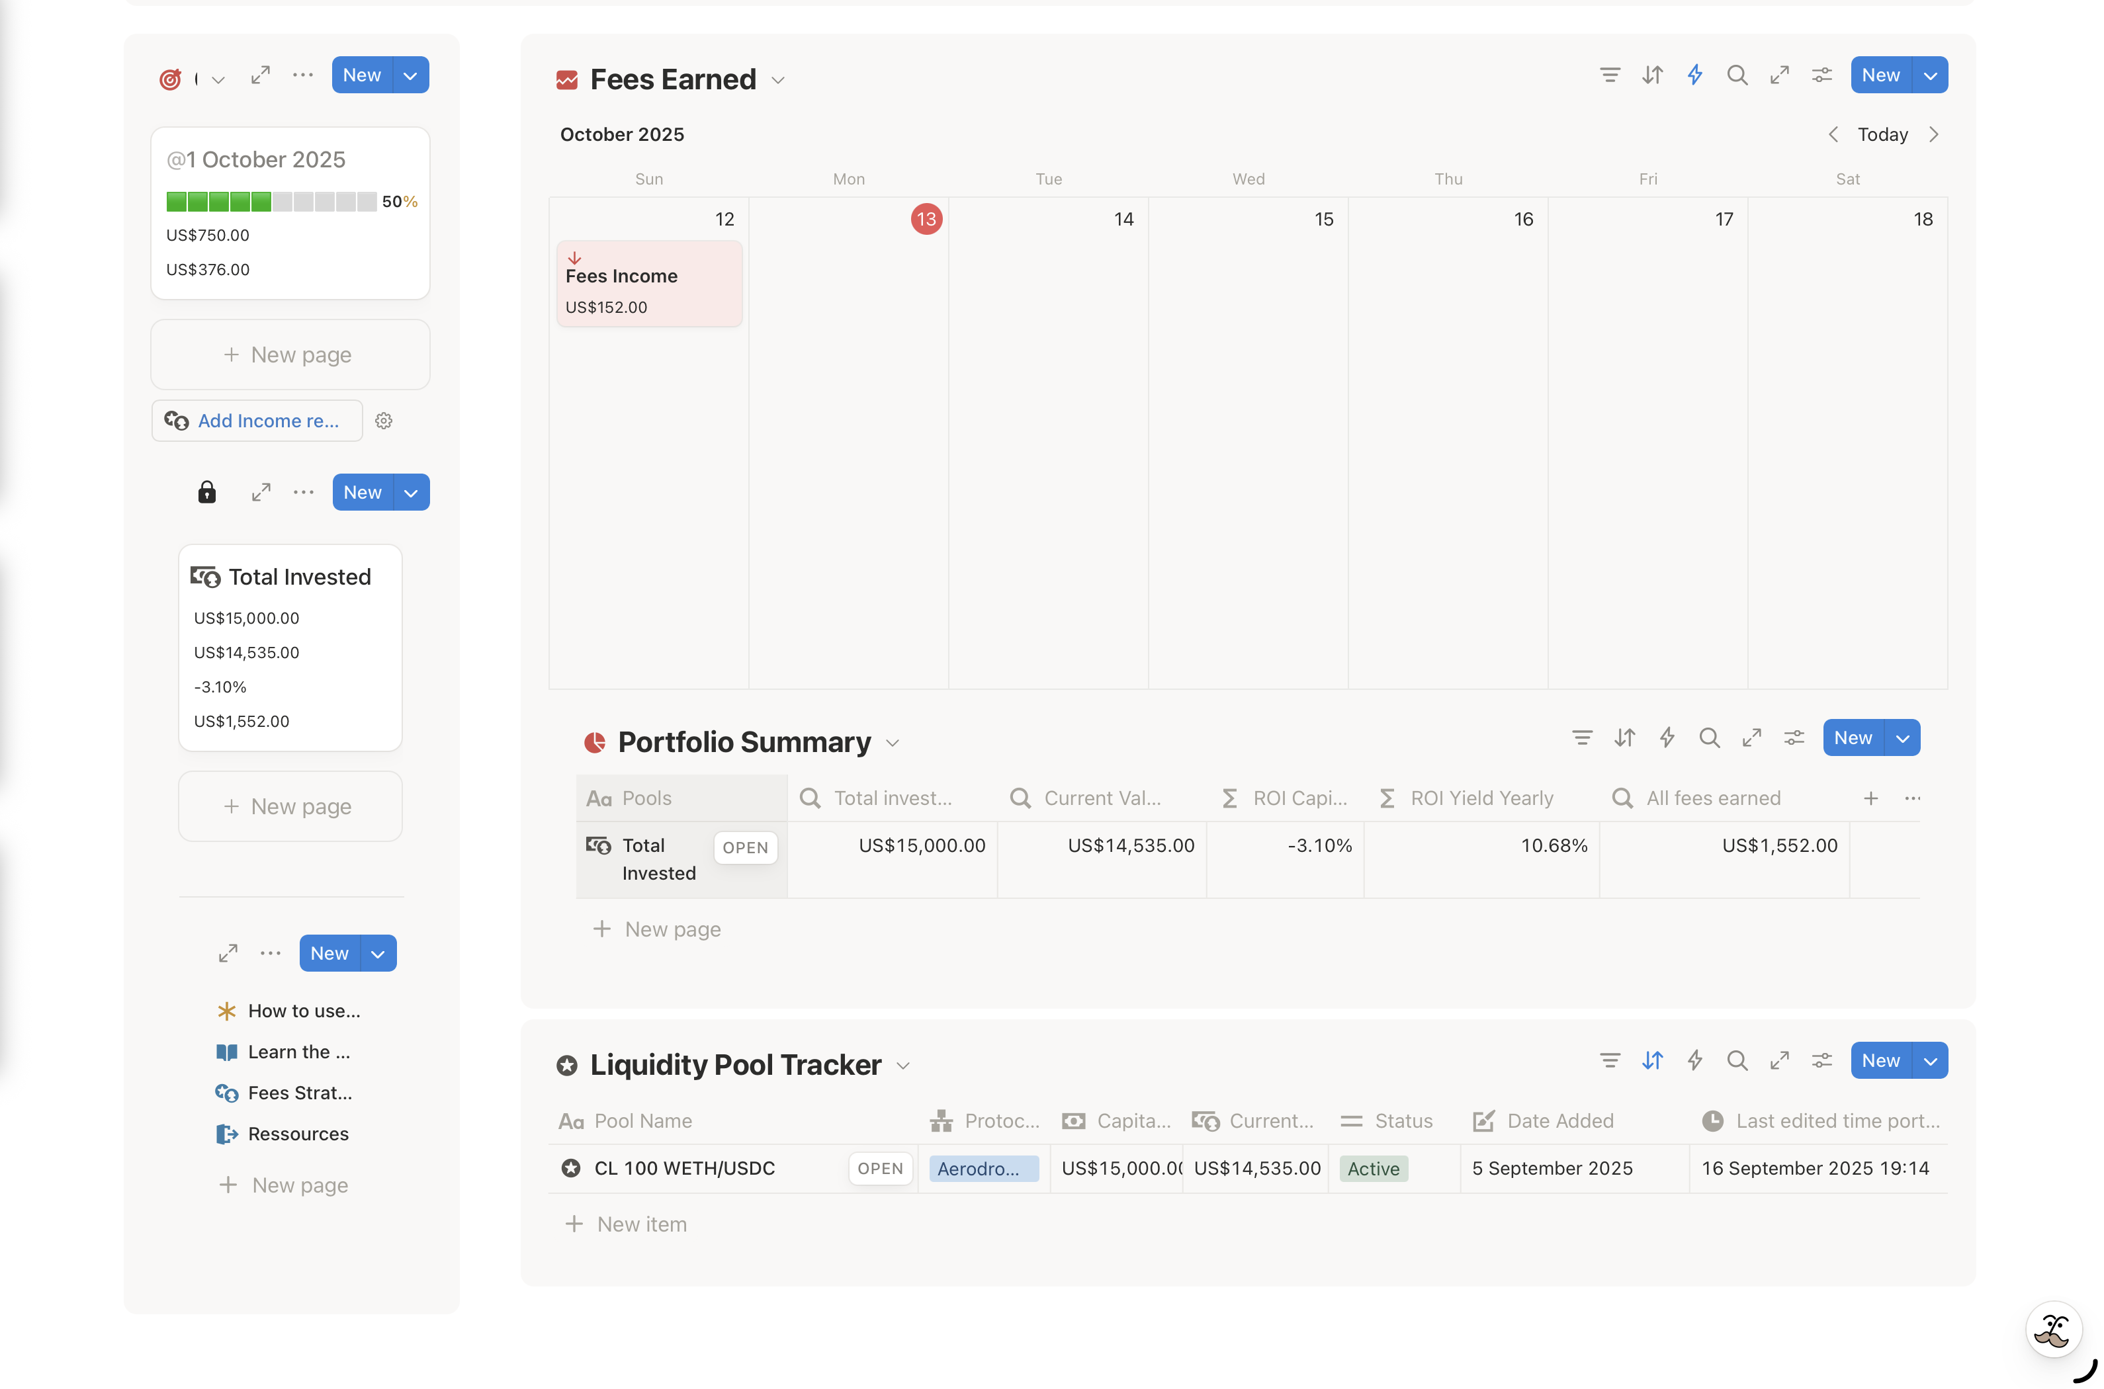Expand Fees Earned to full page
Viewport: 2104px width, 1389px height.
[1780, 75]
